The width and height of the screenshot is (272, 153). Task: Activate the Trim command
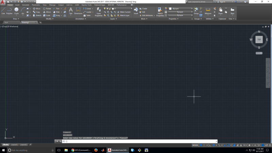coord(56,8)
